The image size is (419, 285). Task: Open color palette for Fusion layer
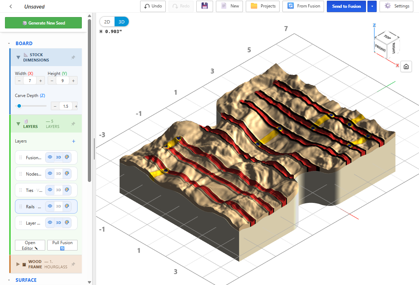(67, 157)
